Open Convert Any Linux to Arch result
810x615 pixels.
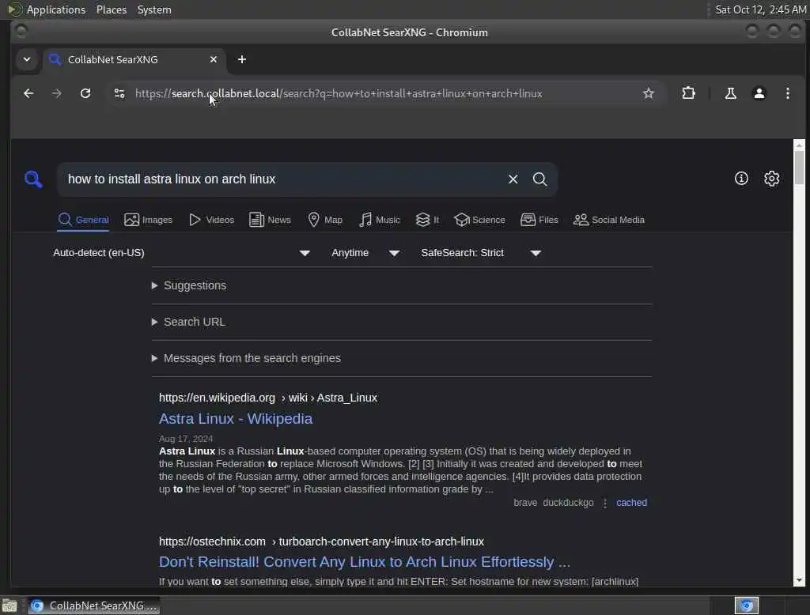click(x=365, y=562)
